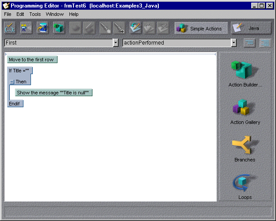276x221 pixels.
Task: Open the First object dropdown arrow
Action: (x=115, y=43)
